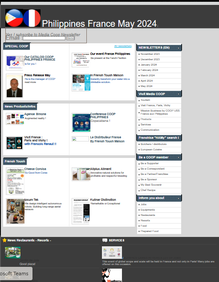This screenshot has height=282, width=219.
Task: Open the Conference COOP Philippines thumbnail
Action: coord(81,122)
